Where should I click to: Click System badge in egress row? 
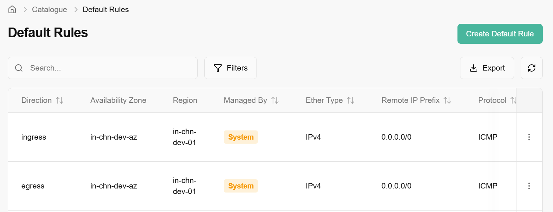point(241,186)
